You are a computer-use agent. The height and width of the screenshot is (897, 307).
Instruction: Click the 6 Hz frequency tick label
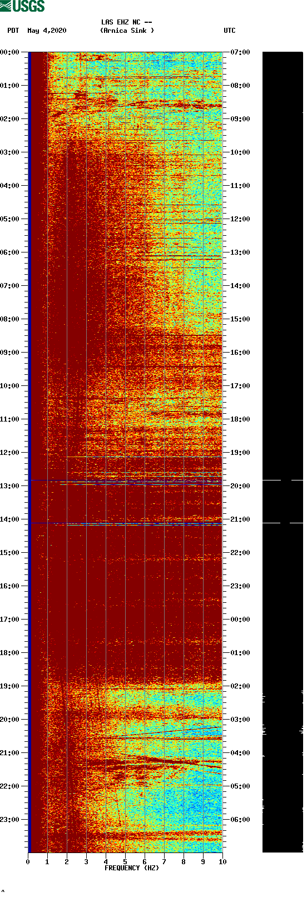145,862
